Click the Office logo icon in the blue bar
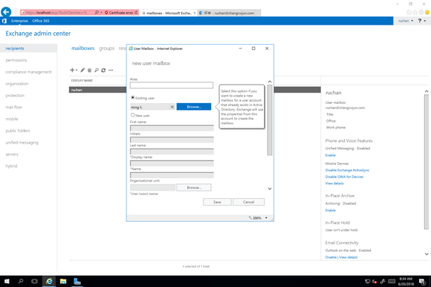431x287 pixels. coord(4,21)
